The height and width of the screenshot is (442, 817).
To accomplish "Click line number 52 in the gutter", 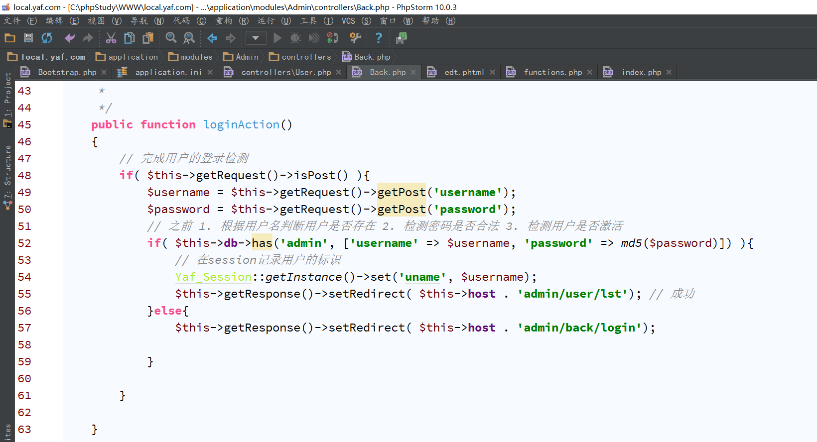I will coord(24,243).
